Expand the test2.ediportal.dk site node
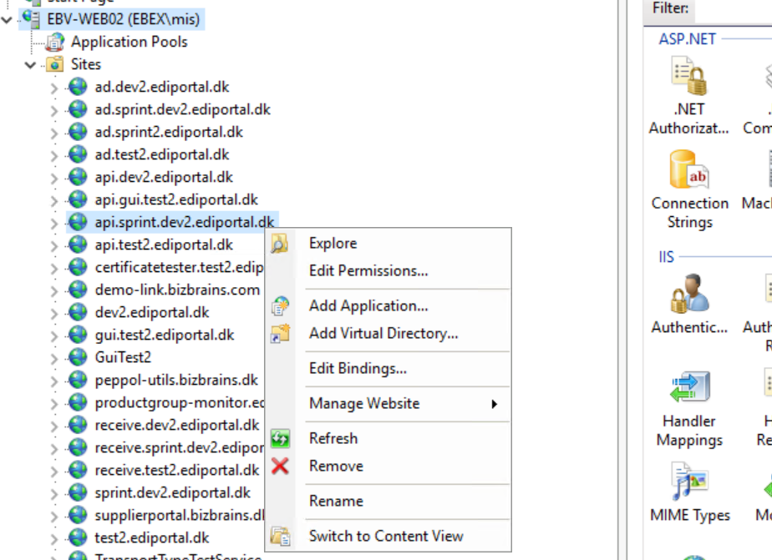 (54, 537)
